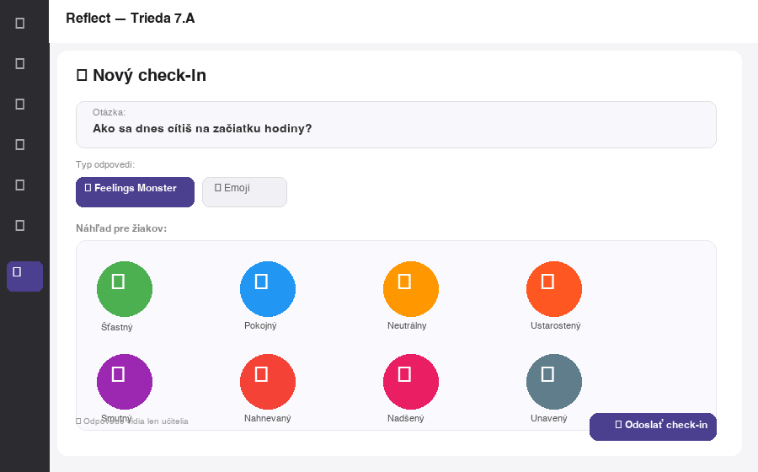Viewport: 758px width, 472px height.
Task: Edit the Otázka question field
Action: click(396, 128)
